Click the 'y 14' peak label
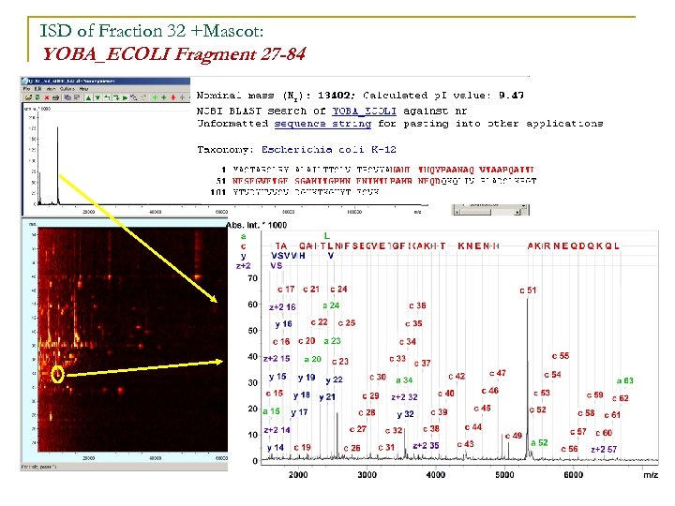 coord(276,448)
